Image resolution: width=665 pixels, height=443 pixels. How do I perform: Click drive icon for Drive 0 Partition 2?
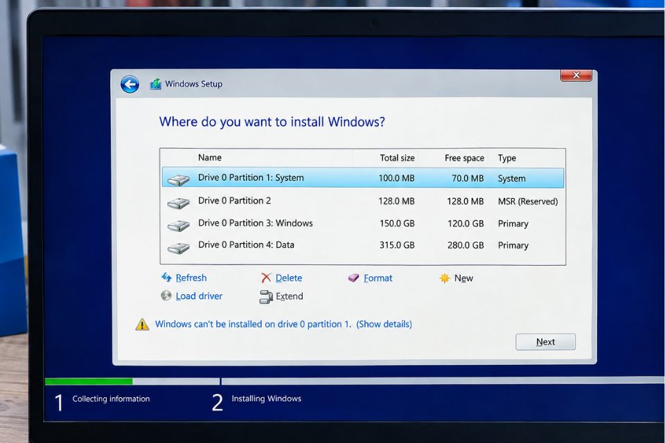tap(178, 203)
